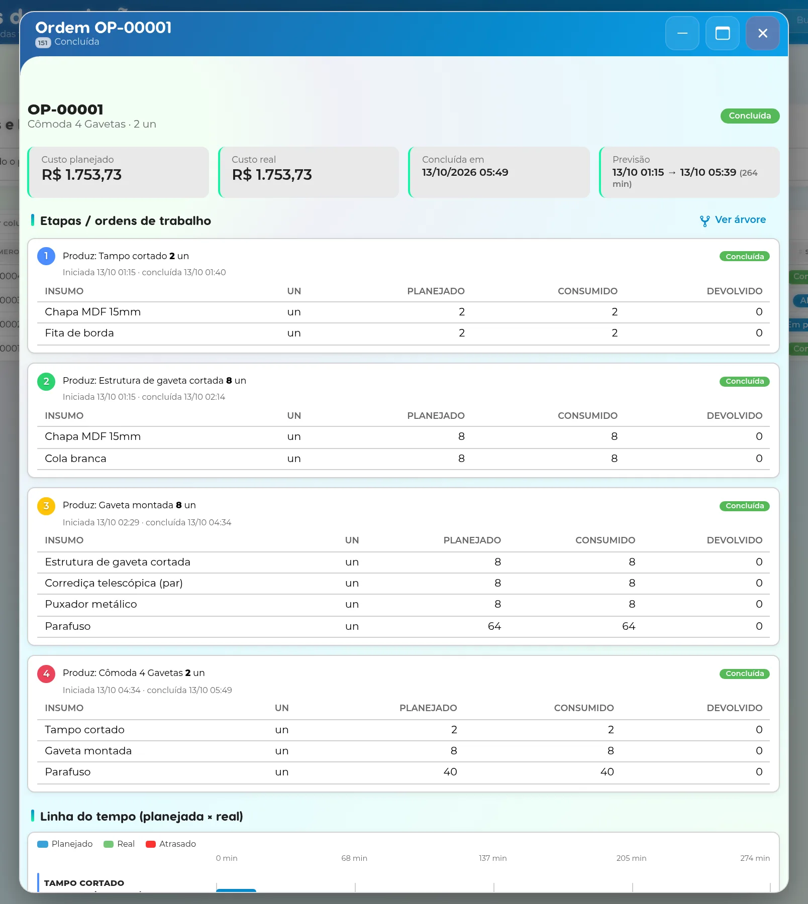Click 'Etapas / ordens de trabalho' heading
Screen dimensions: 808x904
coord(126,221)
